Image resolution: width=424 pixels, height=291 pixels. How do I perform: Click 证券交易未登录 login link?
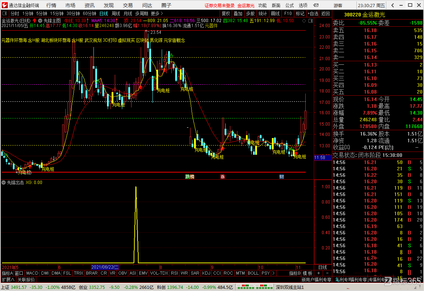(220, 5)
